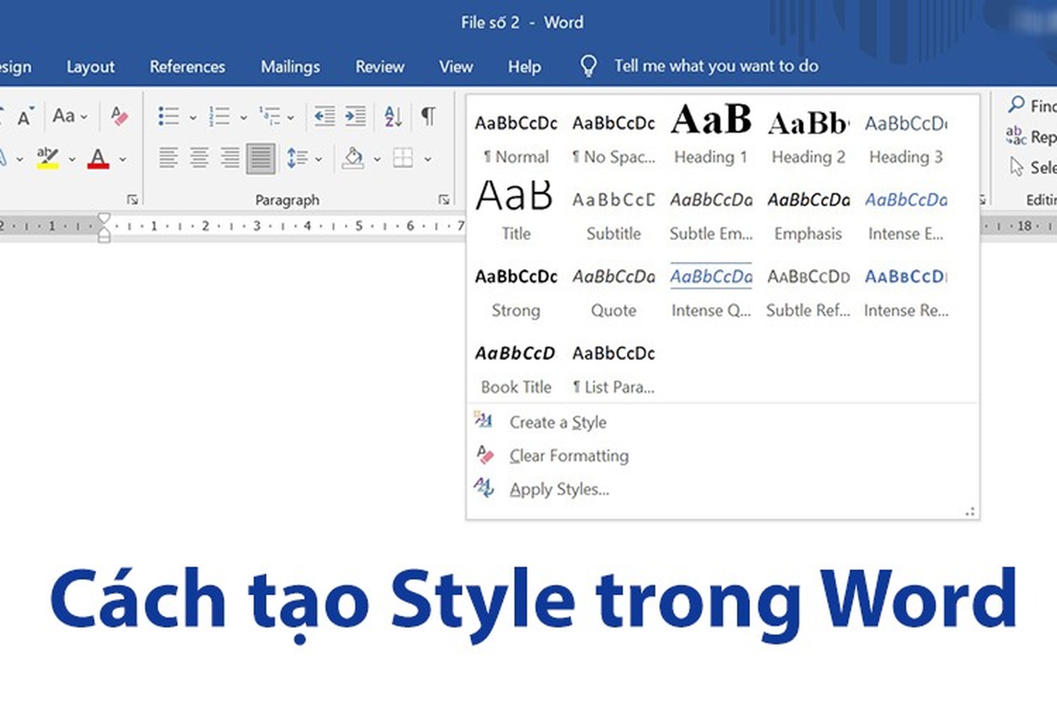Screen dimensions: 1057x705
Task: Click Increase Indent icon
Action: tap(355, 116)
